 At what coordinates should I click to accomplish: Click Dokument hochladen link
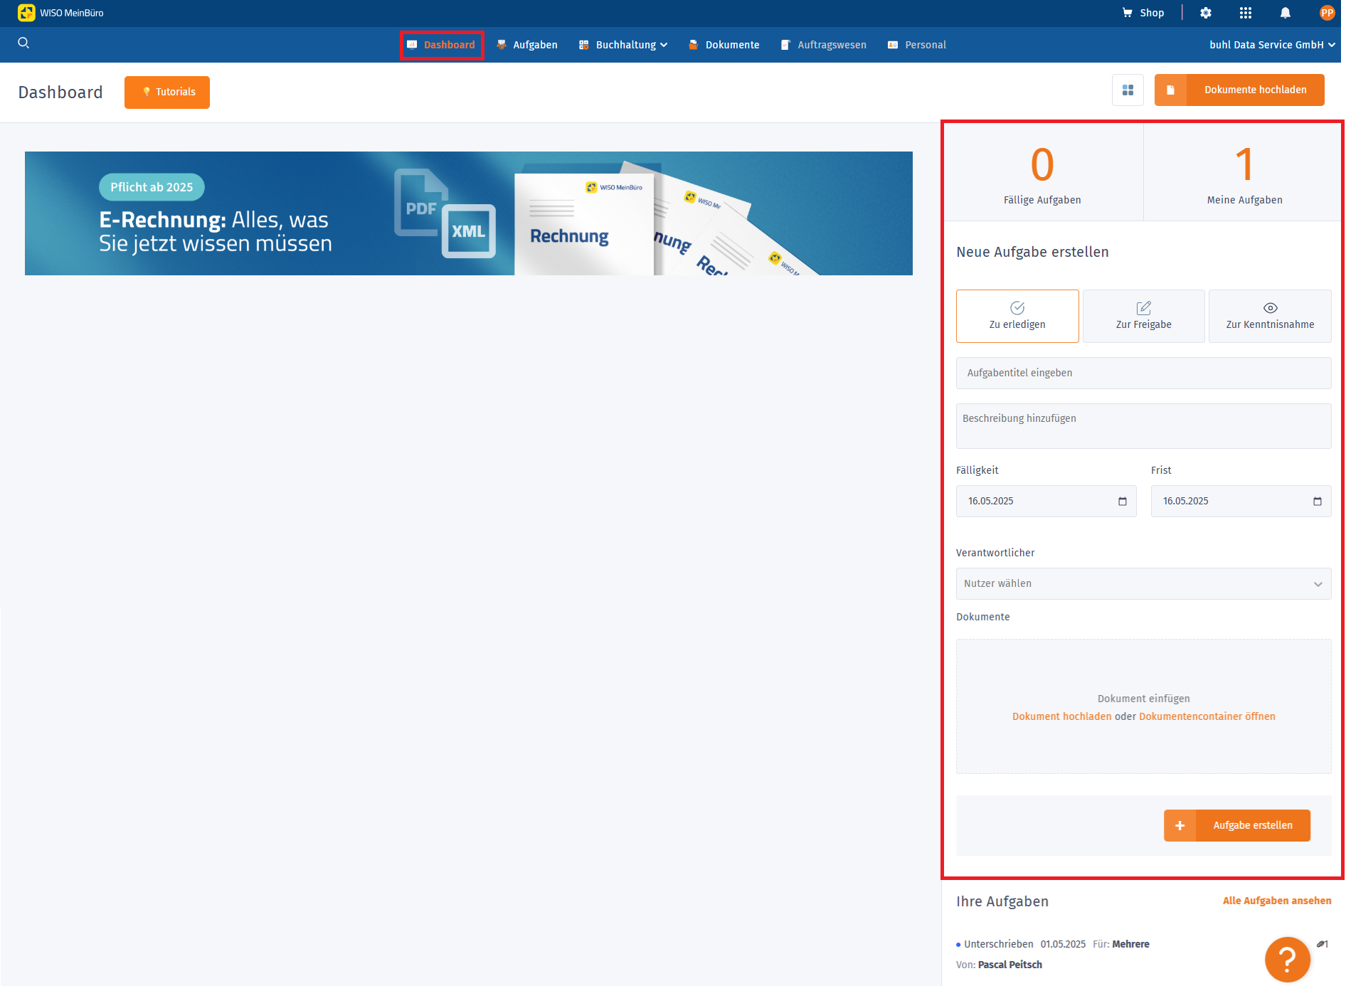pos(1061,716)
